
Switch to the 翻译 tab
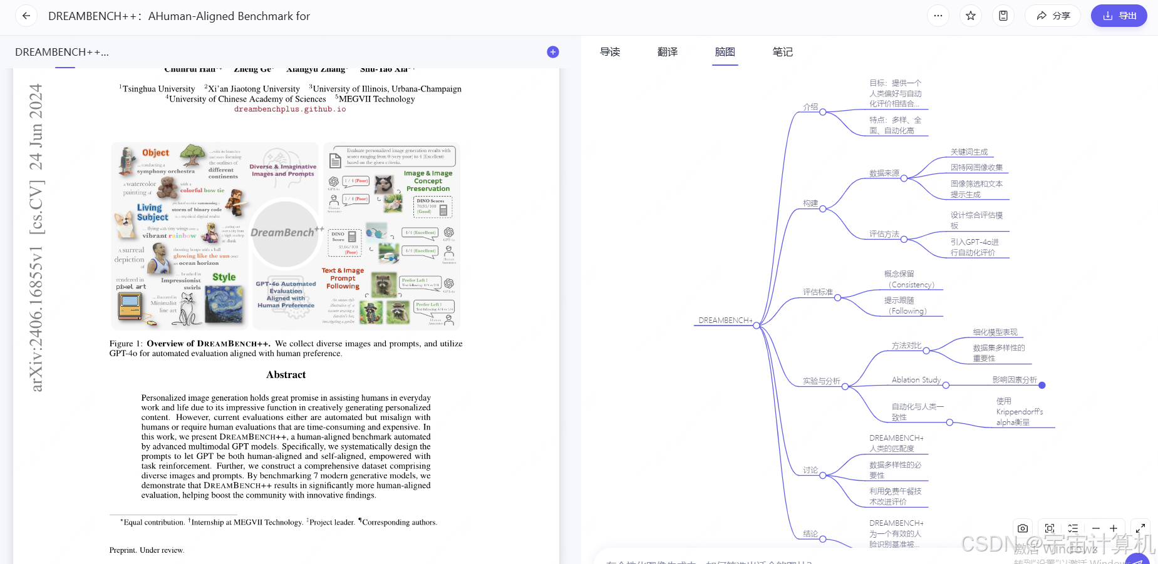tap(668, 52)
